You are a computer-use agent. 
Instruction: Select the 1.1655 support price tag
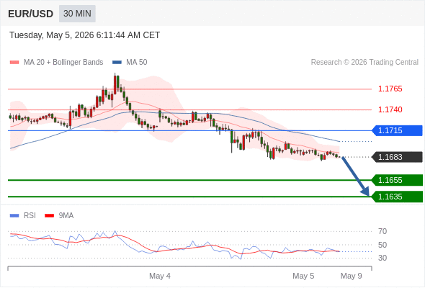click(x=398, y=180)
